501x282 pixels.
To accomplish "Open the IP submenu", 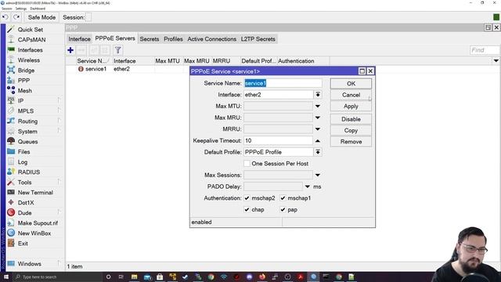I will pos(21,101).
